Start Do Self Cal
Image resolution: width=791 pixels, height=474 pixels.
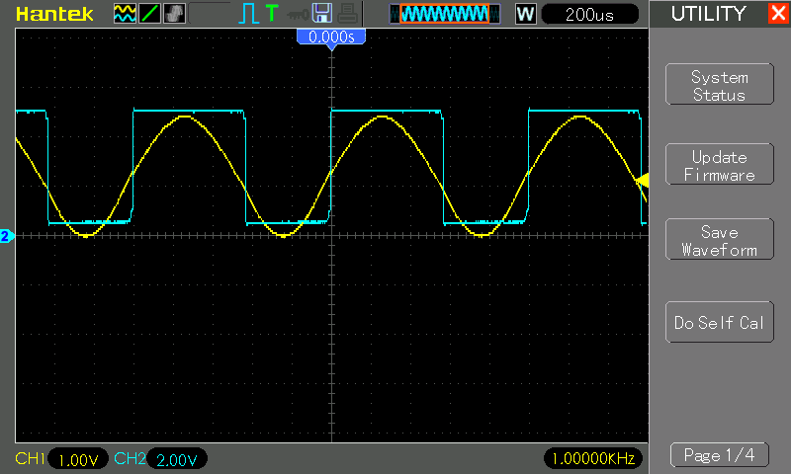720,322
